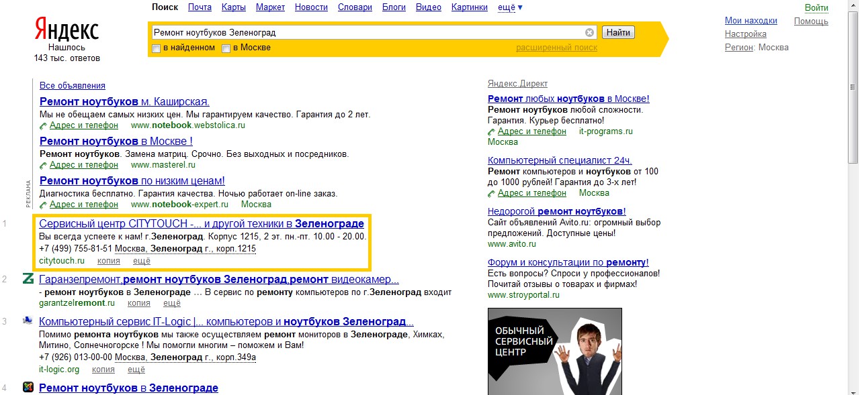Open ad 'Ремонт любых ноутбуков в Москве!'

click(568, 99)
